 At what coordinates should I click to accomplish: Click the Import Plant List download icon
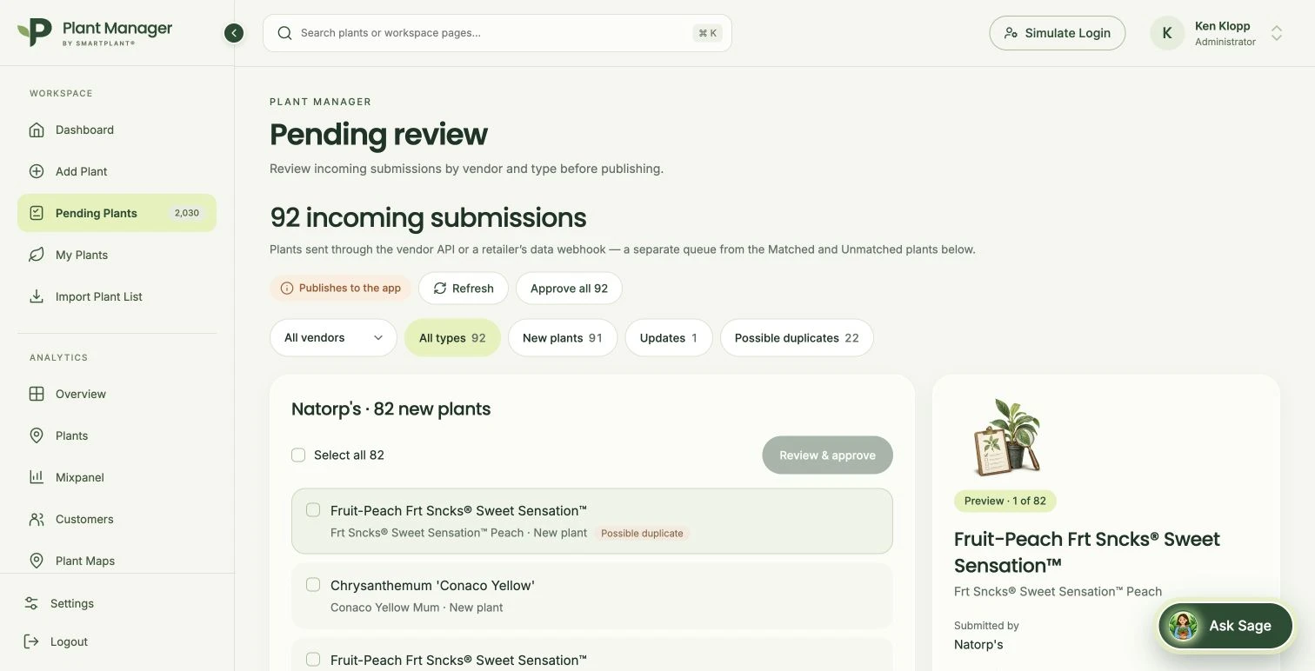(x=37, y=296)
